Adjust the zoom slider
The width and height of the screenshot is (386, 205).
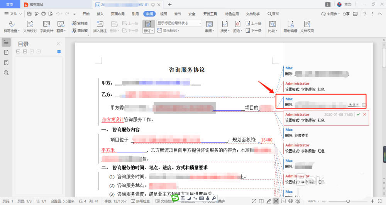pyautogui.click(x=348, y=201)
